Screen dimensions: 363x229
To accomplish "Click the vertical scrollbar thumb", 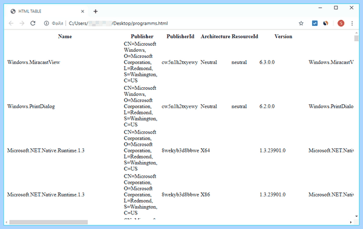I will pos(356,39).
